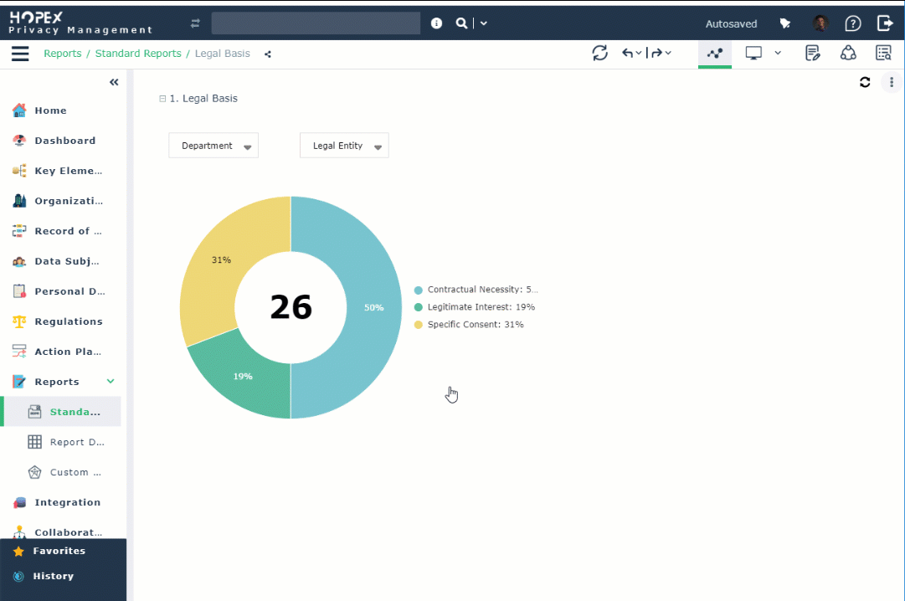Viewport: 905px width, 601px height.
Task: Click the Personal Data clipboard icon
Action: (x=19, y=291)
